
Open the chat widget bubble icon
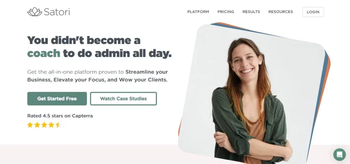(339, 154)
